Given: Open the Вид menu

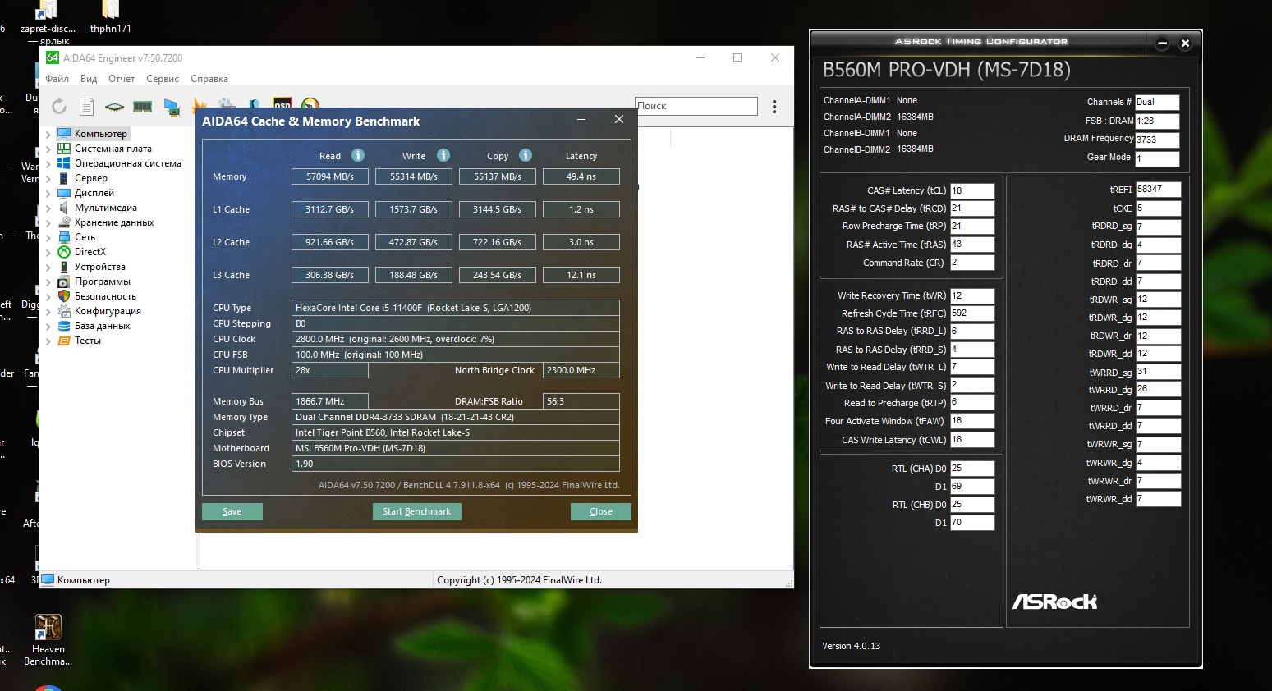Looking at the screenshot, I should point(89,79).
